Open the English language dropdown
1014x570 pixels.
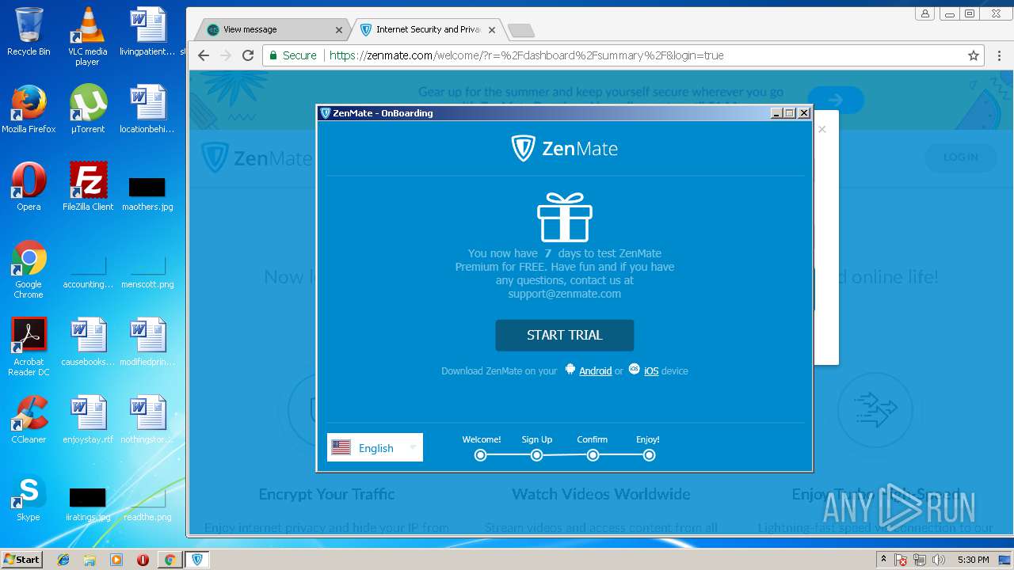click(x=375, y=447)
